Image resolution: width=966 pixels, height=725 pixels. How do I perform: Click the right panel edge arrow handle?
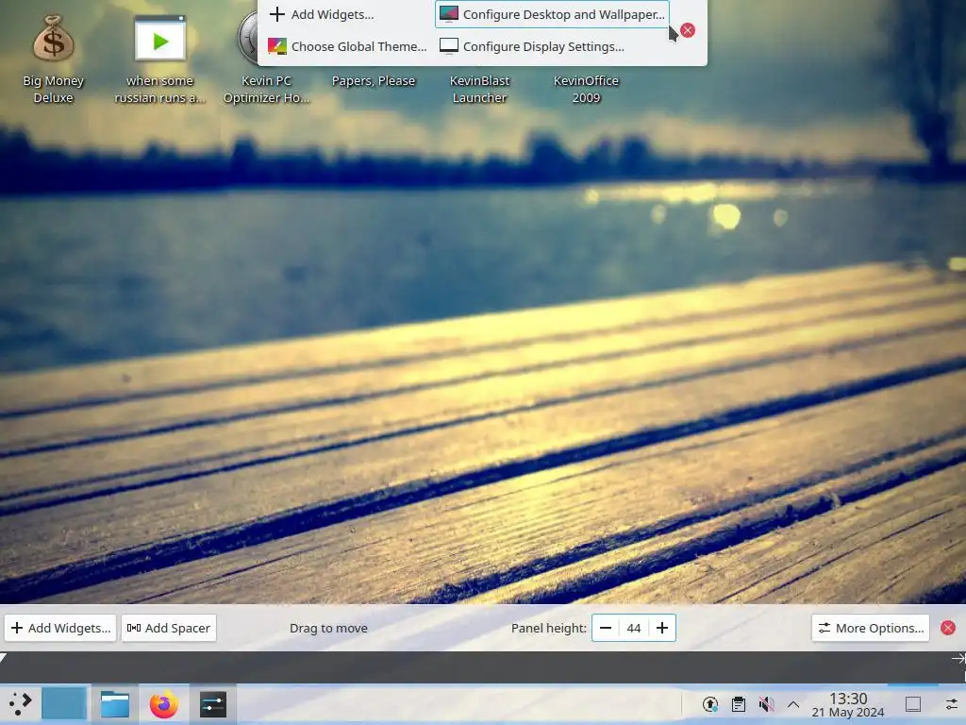click(958, 659)
